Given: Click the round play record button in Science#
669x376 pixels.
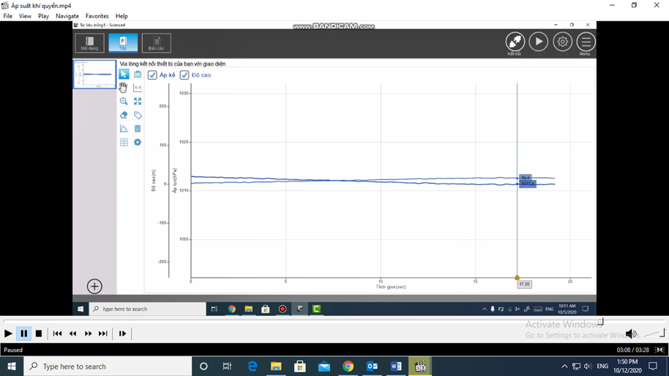Looking at the screenshot, I should 539,42.
